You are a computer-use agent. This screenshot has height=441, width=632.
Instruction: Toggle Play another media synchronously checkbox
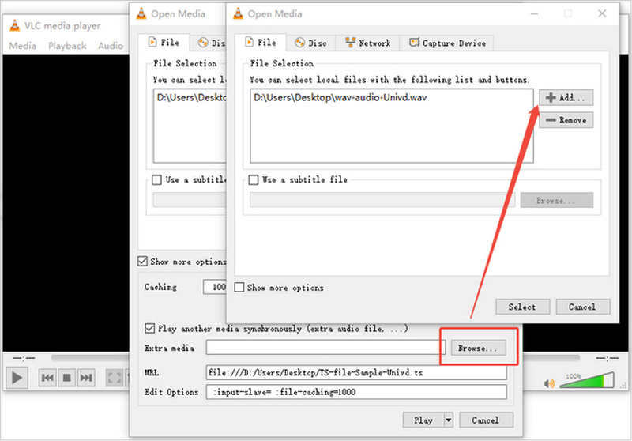tap(149, 328)
